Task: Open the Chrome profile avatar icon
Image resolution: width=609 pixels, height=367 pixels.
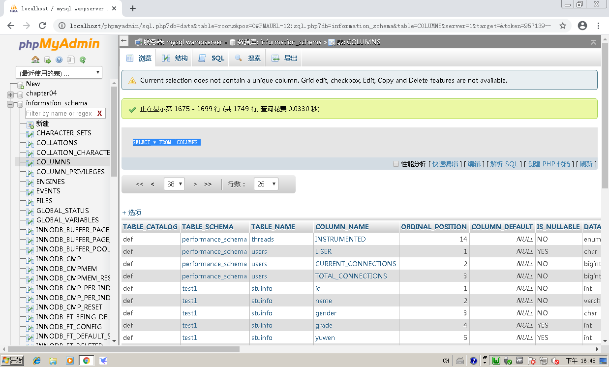Action: (582, 26)
